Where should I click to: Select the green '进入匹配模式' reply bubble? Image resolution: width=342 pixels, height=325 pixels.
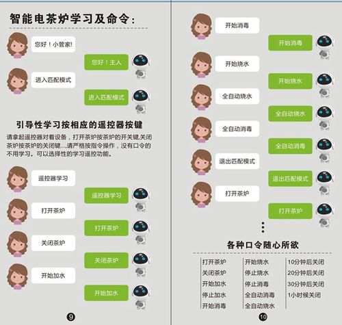[107, 97]
